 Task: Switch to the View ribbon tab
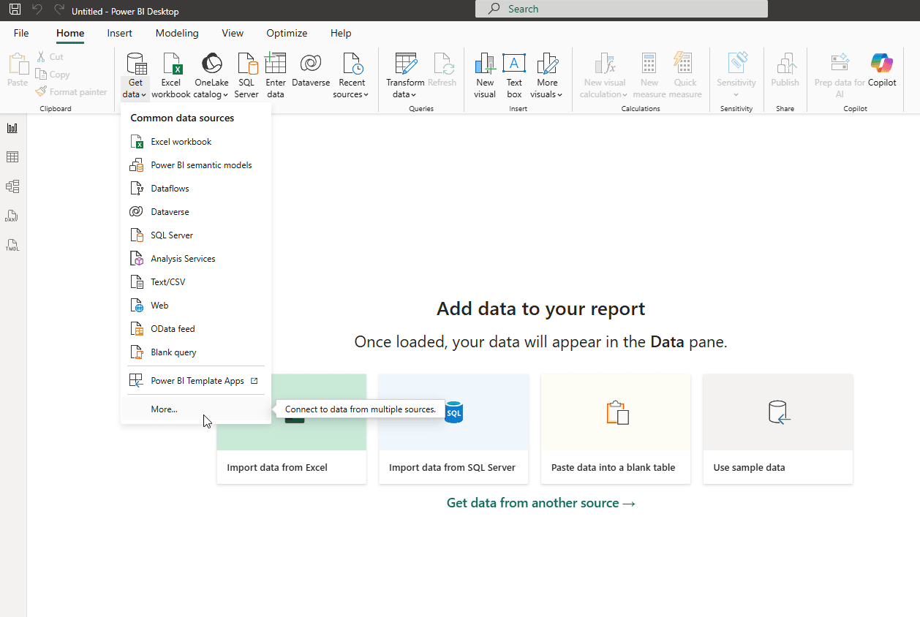[233, 33]
